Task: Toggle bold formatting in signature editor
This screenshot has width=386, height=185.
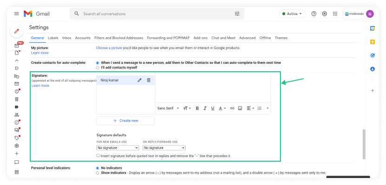Action: [x=197, y=108]
